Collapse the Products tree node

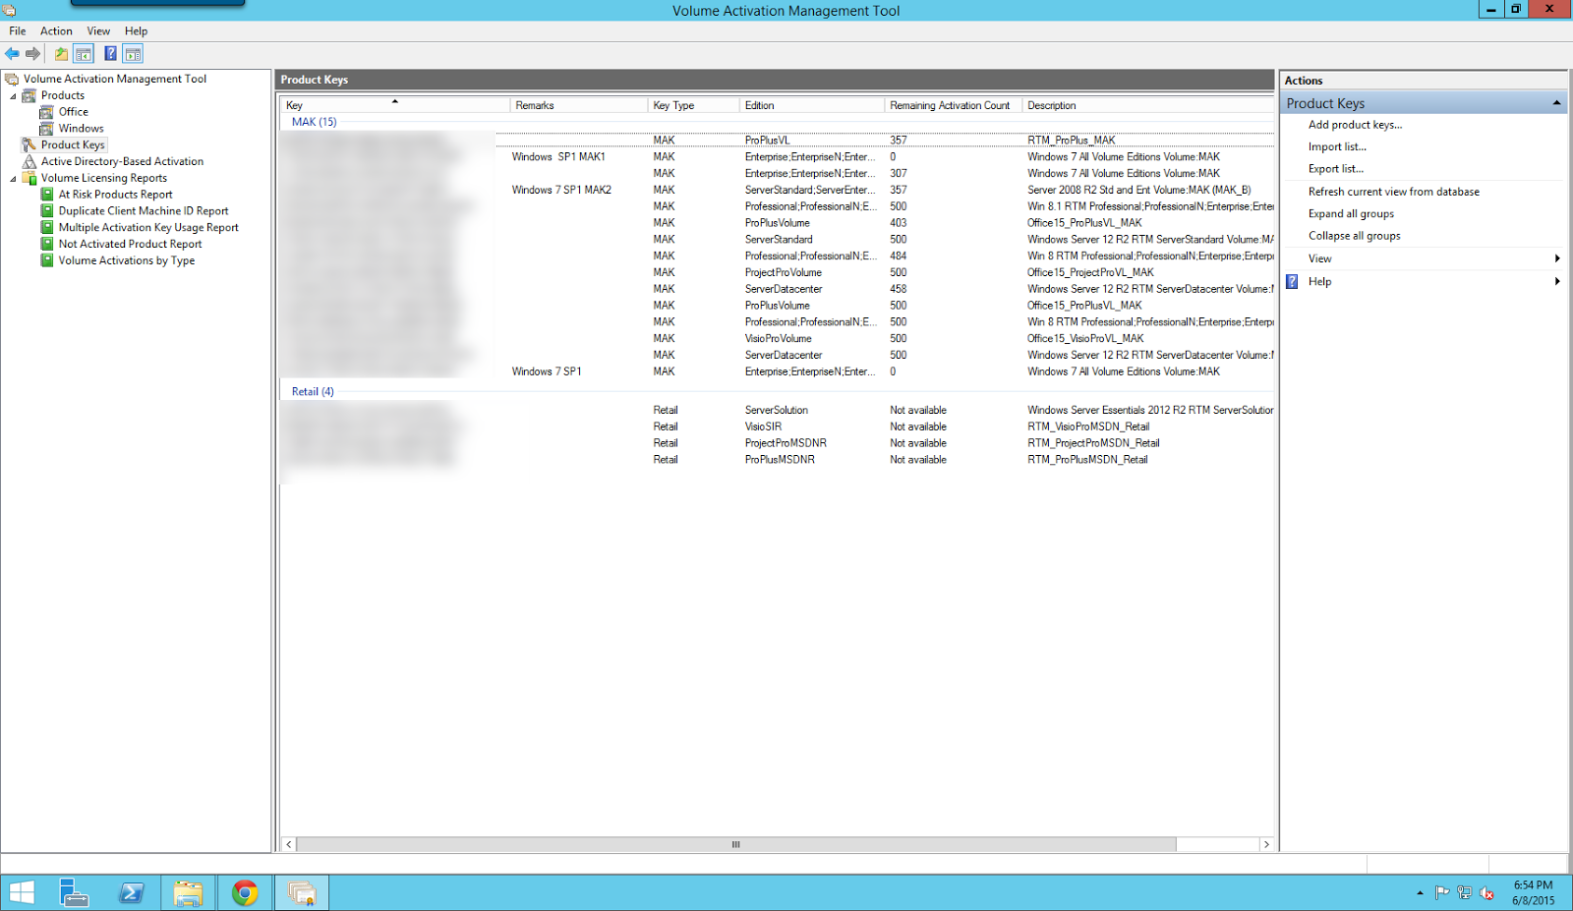[13, 96]
